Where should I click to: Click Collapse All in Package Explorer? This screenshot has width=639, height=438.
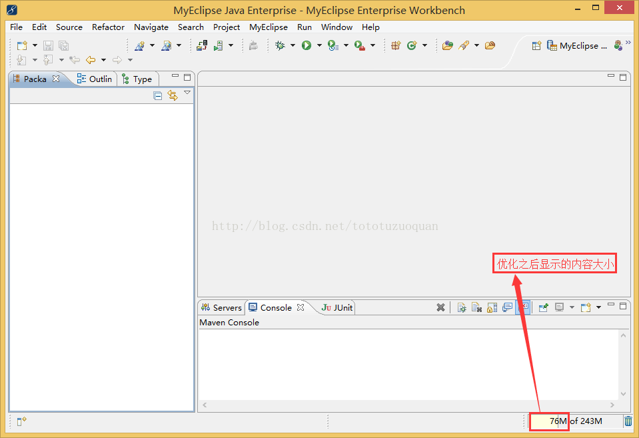(x=158, y=96)
